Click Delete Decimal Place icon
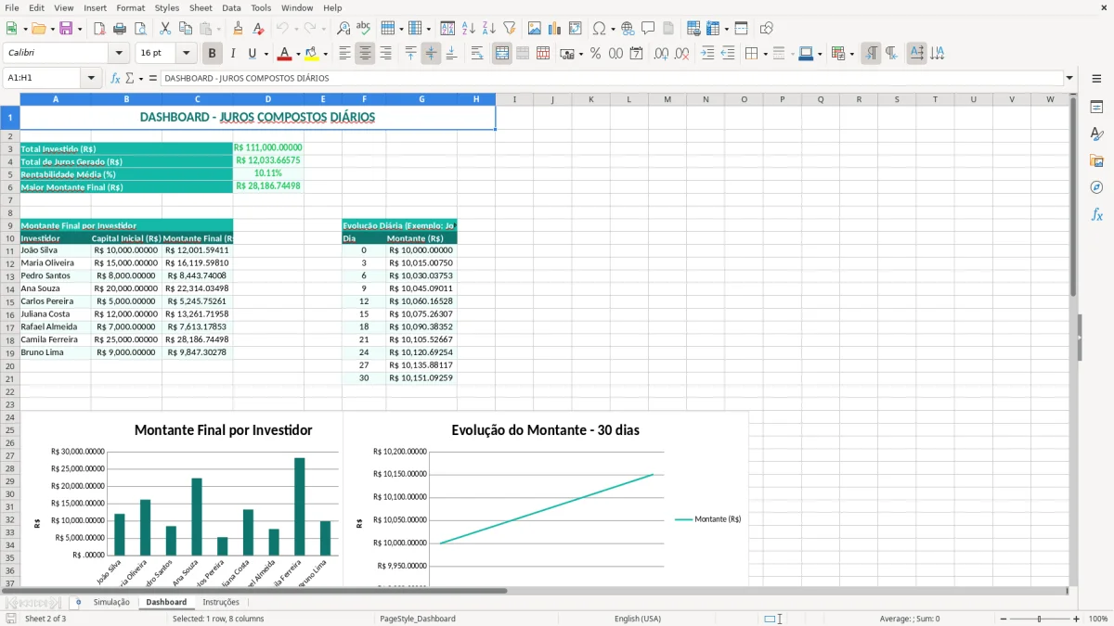This screenshot has height=626, width=1114. pyautogui.click(x=682, y=54)
